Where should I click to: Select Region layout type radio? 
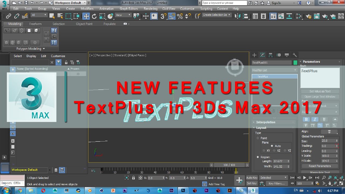[258, 157]
